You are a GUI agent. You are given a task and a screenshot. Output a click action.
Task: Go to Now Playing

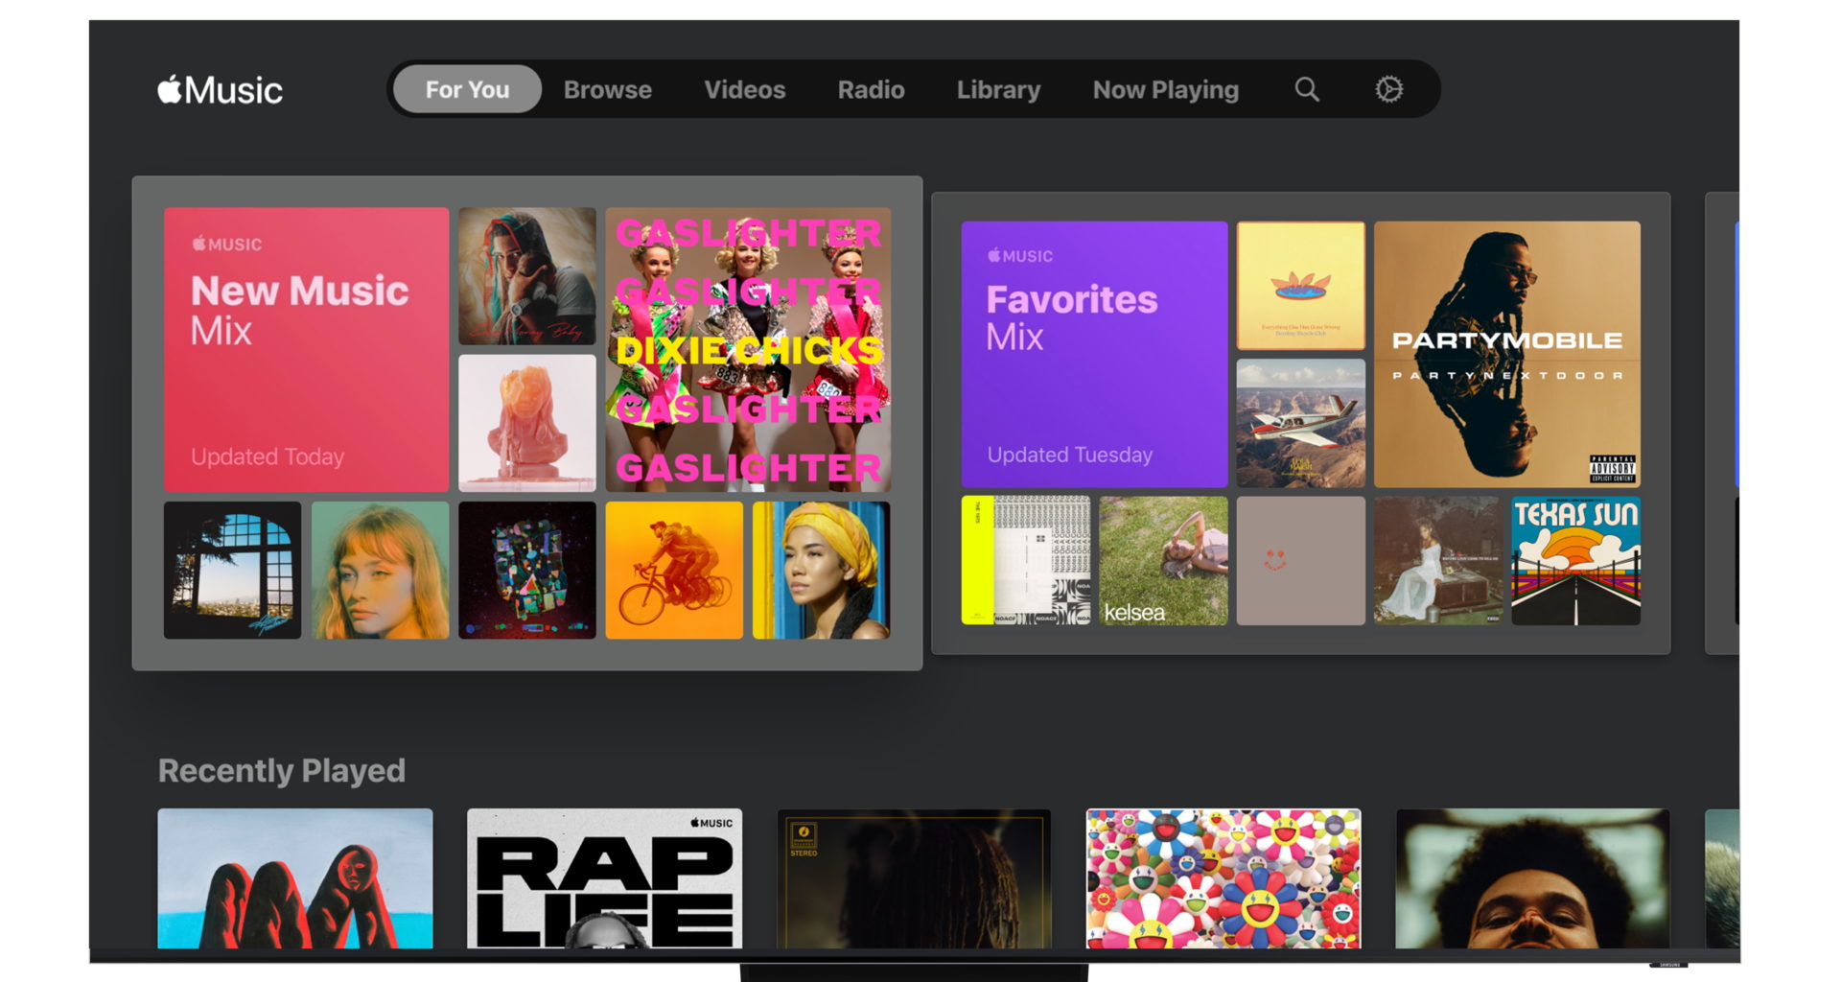click(1164, 89)
